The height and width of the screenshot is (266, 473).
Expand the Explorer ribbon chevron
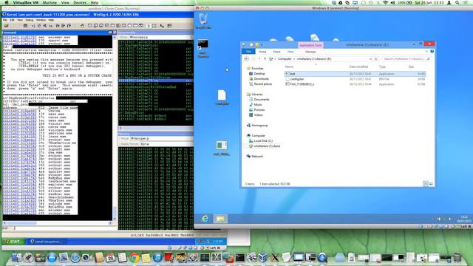coord(426,52)
